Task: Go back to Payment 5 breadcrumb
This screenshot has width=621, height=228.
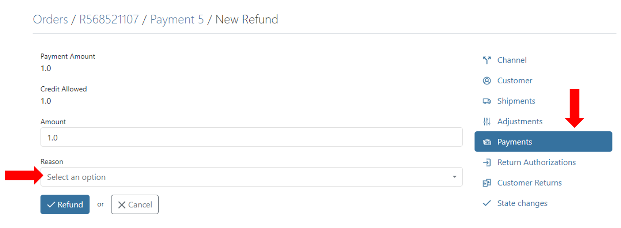Action: [177, 19]
